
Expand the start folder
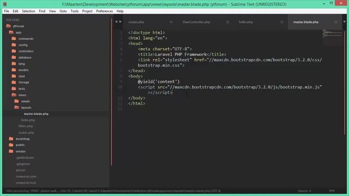pos(14,76)
